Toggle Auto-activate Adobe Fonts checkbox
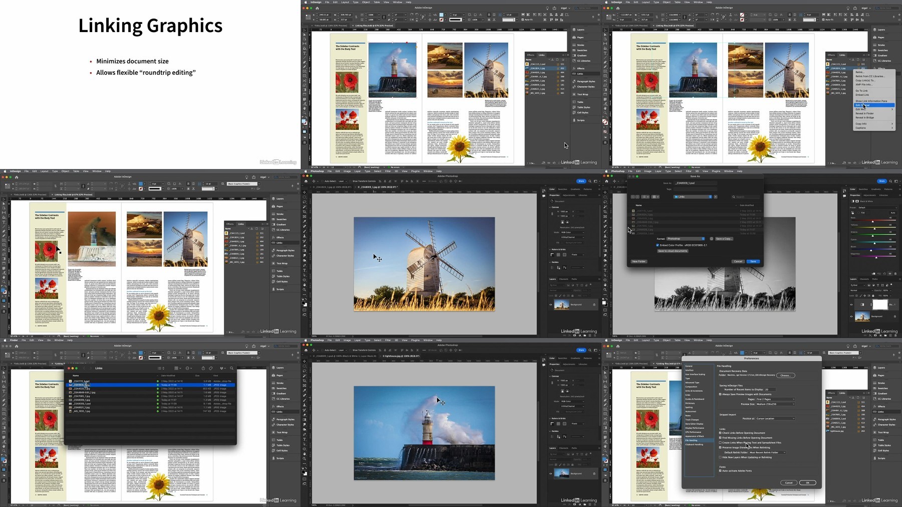This screenshot has width=902, height=507. point(721,471)
